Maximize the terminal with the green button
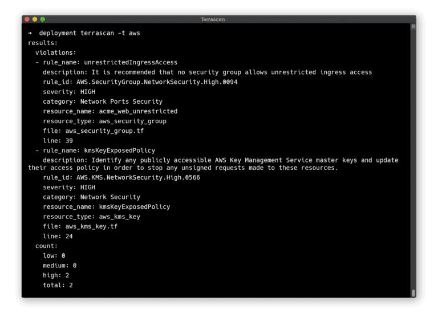The width and height of the screenshot is (438, 329). (42, 19)
